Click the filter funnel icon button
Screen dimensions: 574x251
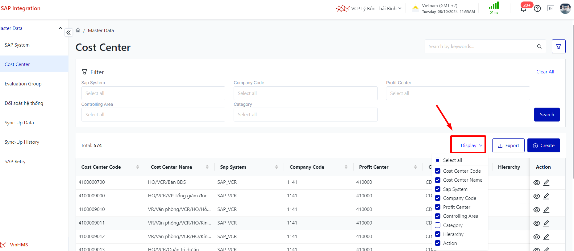pyautogui.click(x=558, y=47)
